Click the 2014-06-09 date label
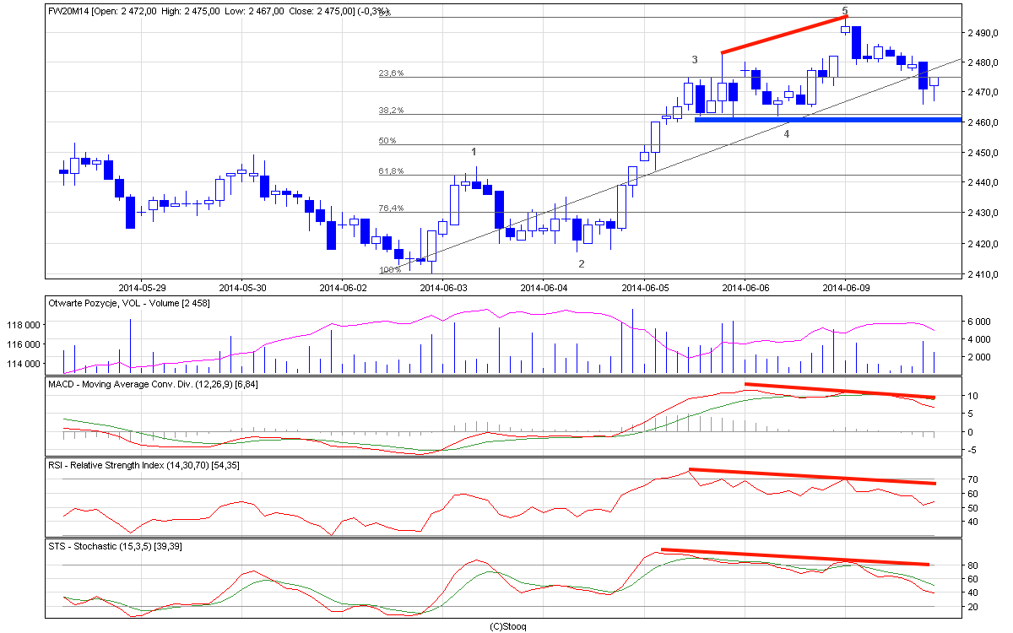This screenshot has height=633, width=1013. pos(846,288)
